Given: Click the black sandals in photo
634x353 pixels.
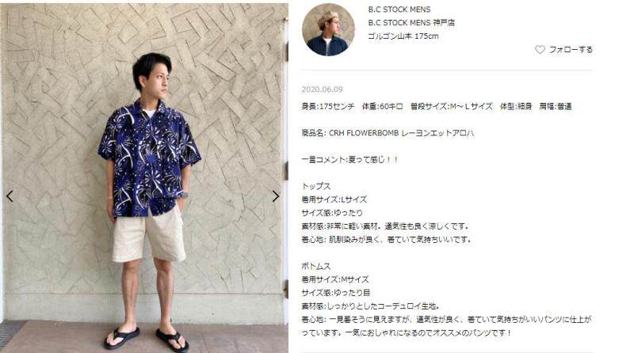Looking at the screenshot, I should coord(147,339).
